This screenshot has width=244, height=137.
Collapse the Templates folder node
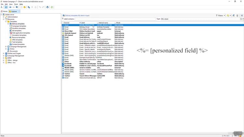click(6, 21)
